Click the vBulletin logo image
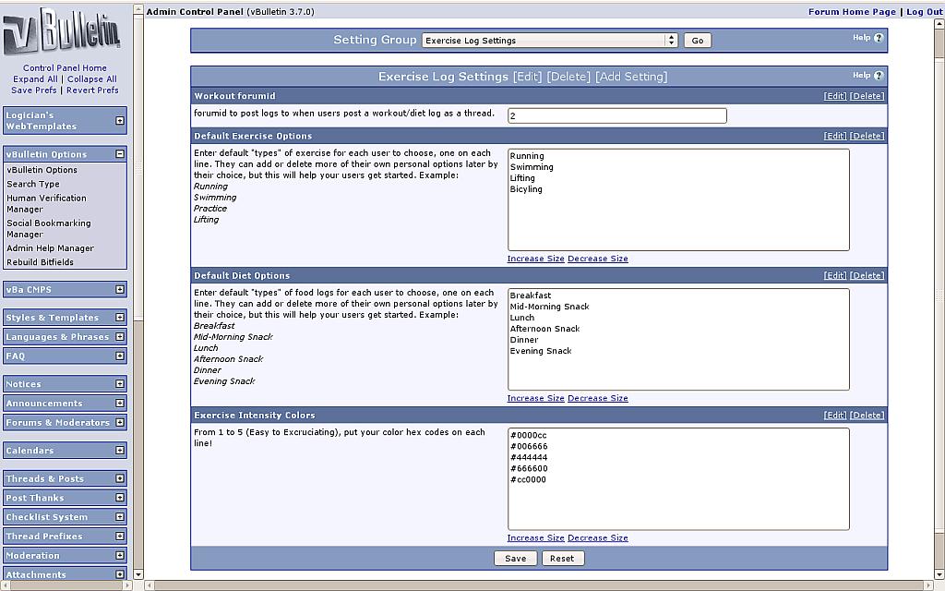 coord(63,32)
